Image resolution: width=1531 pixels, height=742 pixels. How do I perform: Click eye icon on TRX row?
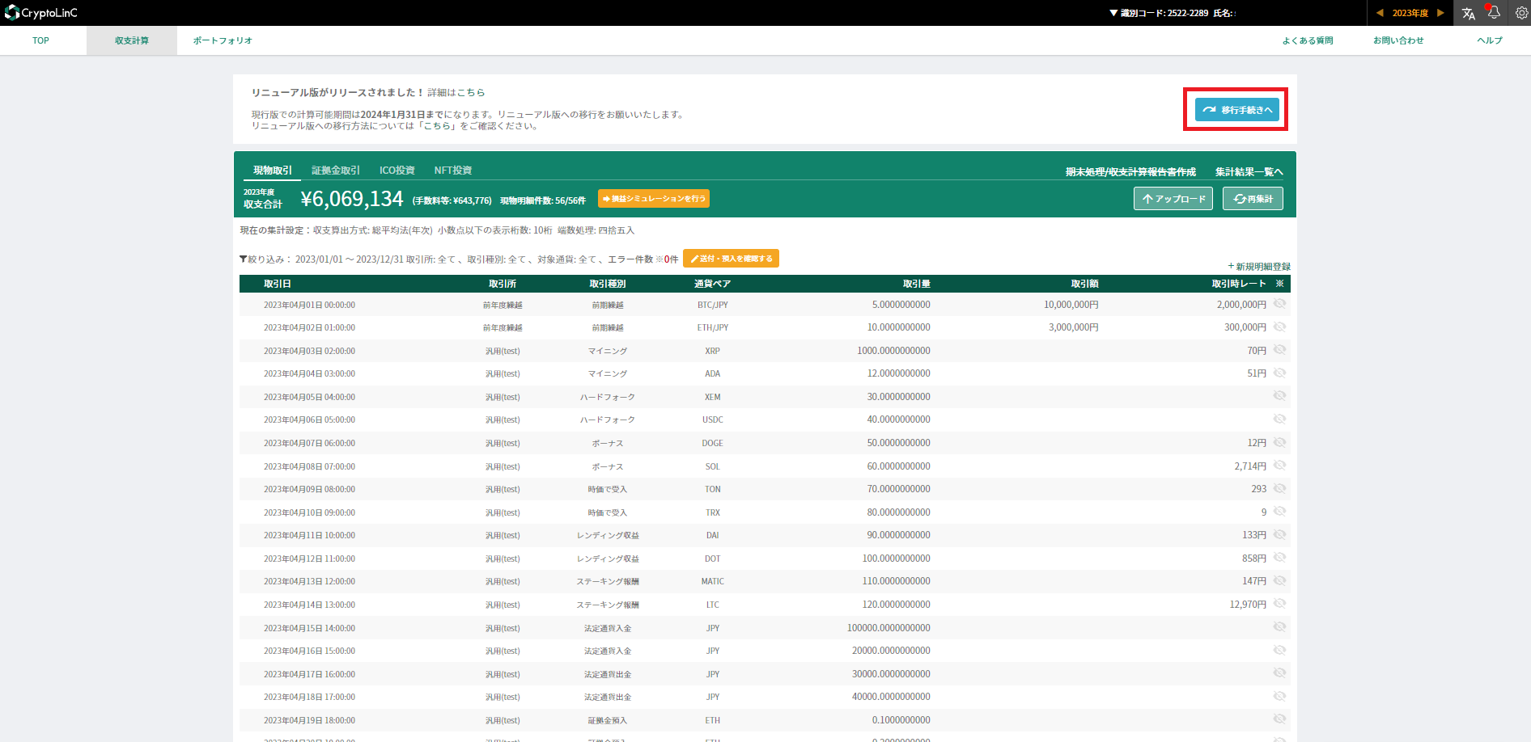point(1279,512)
